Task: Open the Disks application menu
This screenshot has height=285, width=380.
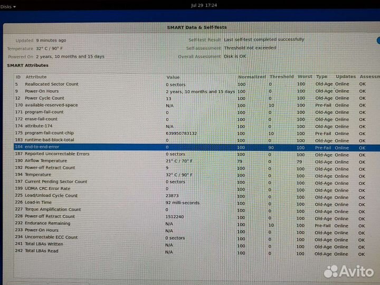Action: tap(8, 6)
